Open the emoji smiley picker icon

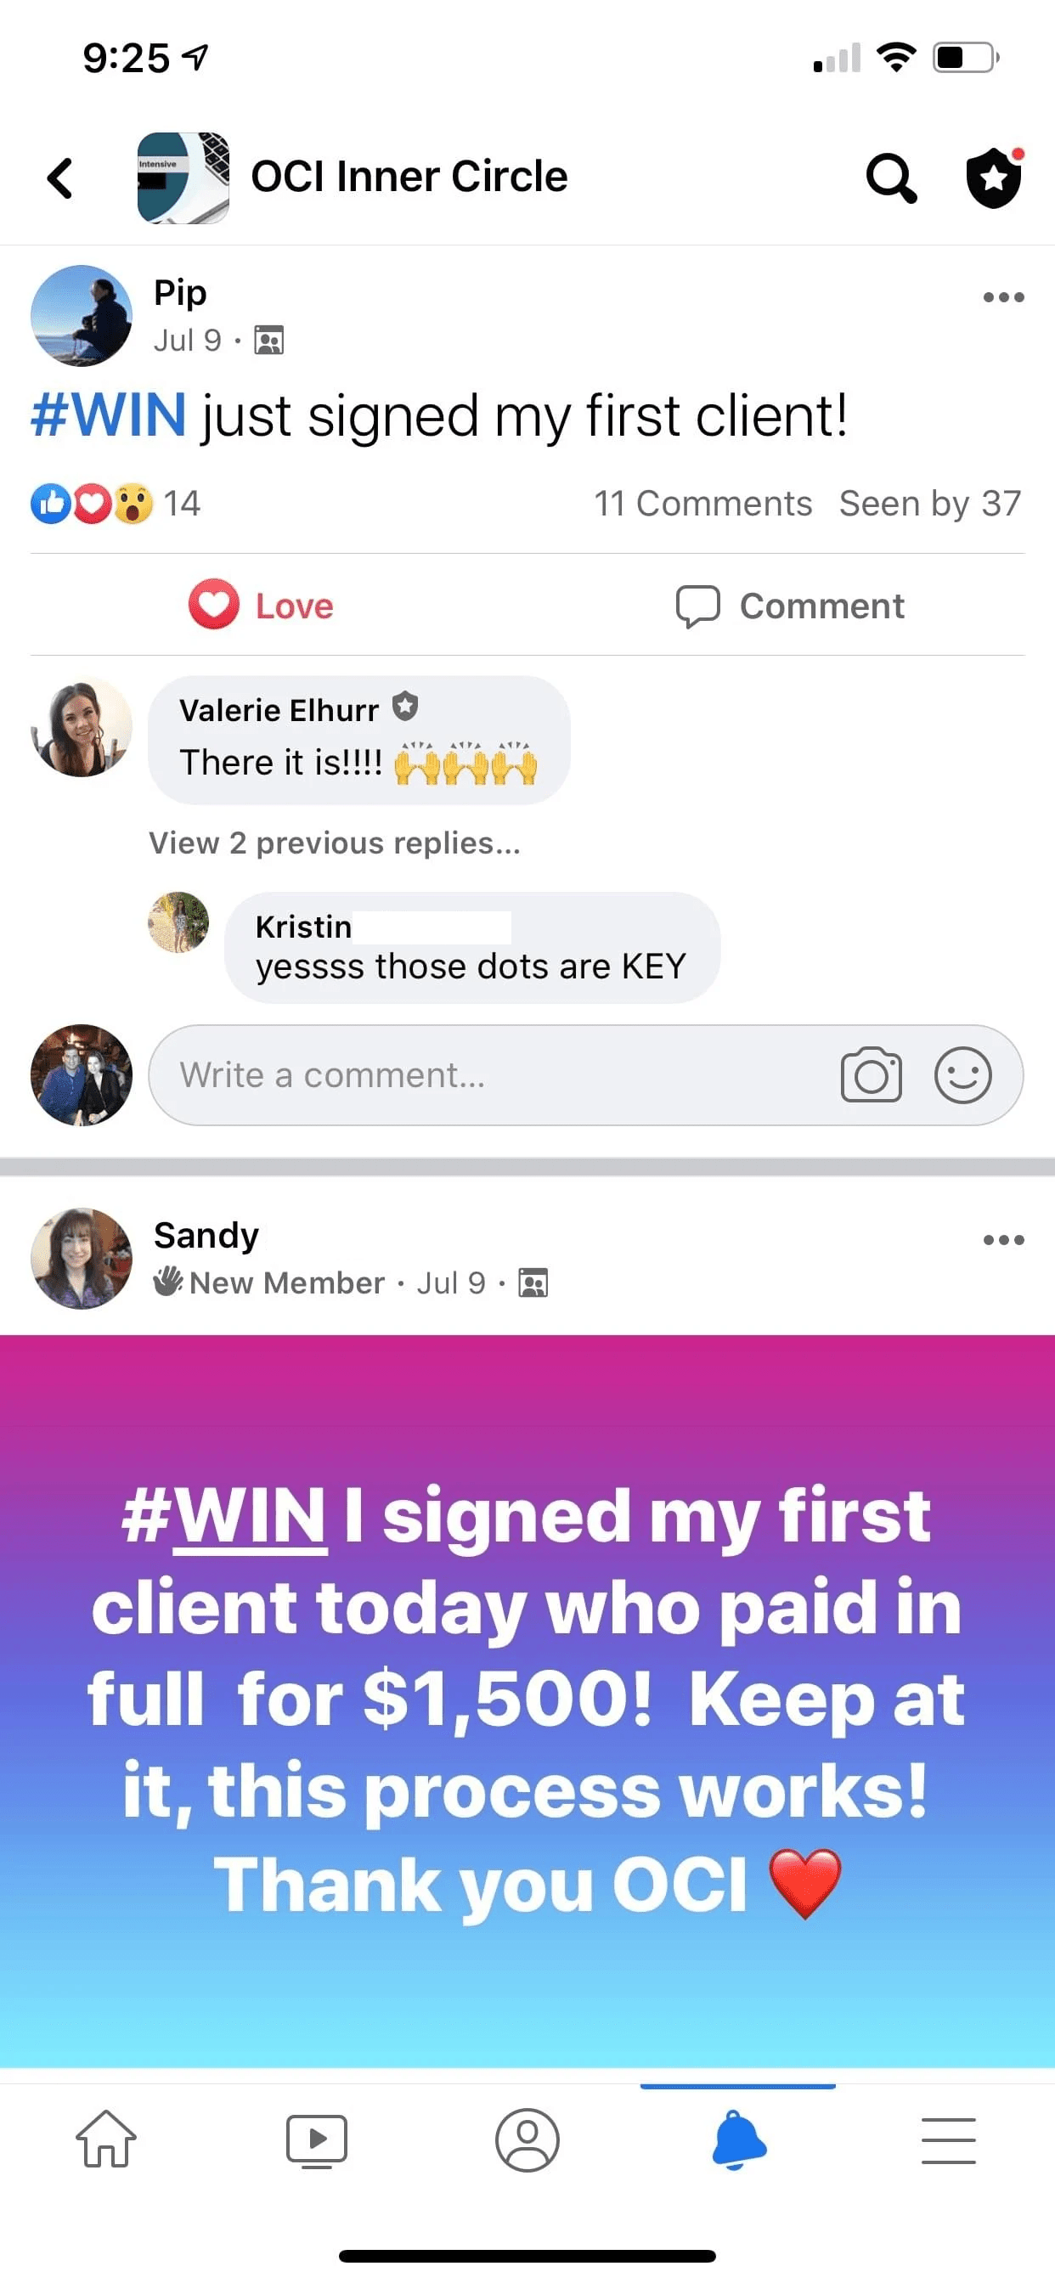[962, 1075]
